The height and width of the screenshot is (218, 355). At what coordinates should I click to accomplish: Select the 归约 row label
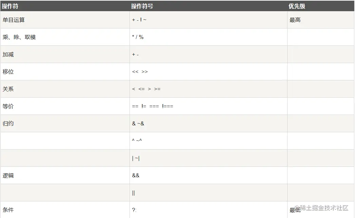[x=8, y=124]
